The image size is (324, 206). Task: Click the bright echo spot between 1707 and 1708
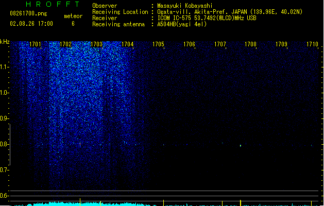pyautogui.click(x=241, y=146)
